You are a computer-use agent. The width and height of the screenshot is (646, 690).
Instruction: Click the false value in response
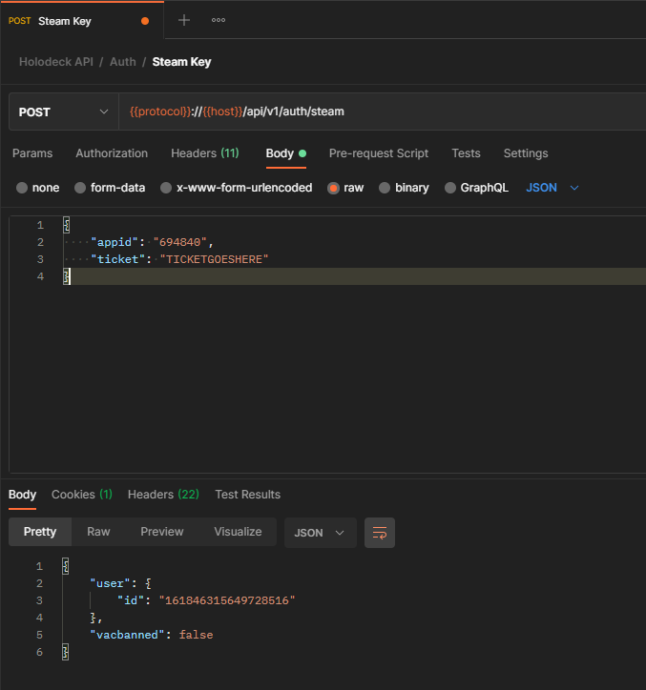[x=197, y=635]
